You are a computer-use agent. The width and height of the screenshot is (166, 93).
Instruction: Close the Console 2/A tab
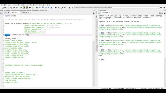coord(109,13)
